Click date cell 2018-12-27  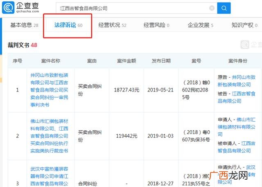coord(160,184)
